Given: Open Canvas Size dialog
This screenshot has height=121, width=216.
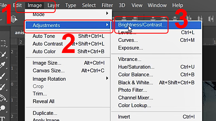Looking at the screenshot, I should click(49, 71).
